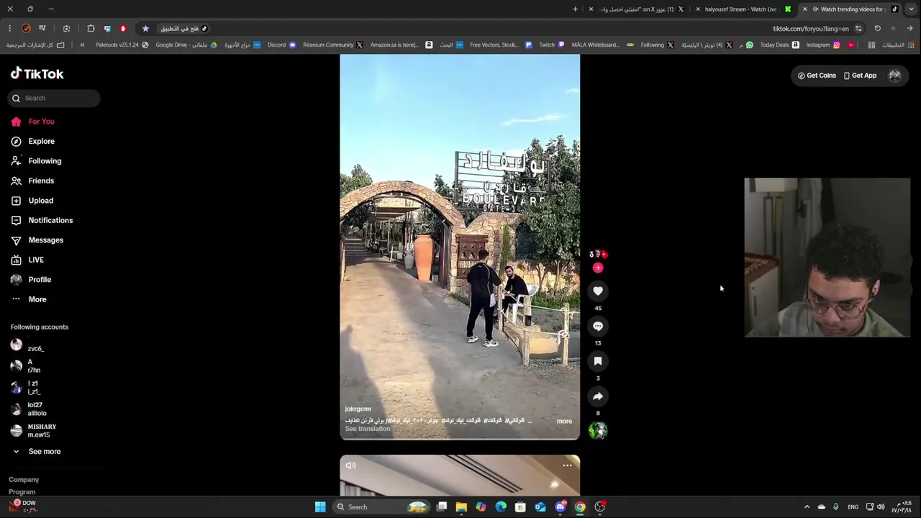Open File Explorer from taskbar
Viewport: 921px width, 518px height.
click(461, 507)
